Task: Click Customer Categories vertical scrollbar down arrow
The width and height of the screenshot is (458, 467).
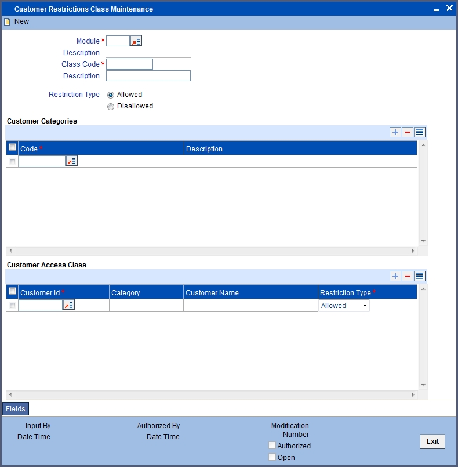Action: tap(423, 241)
